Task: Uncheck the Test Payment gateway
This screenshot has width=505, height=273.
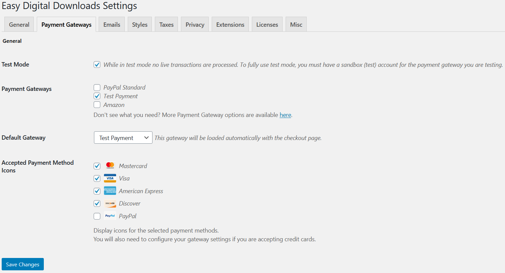Action: coord(97,96)
